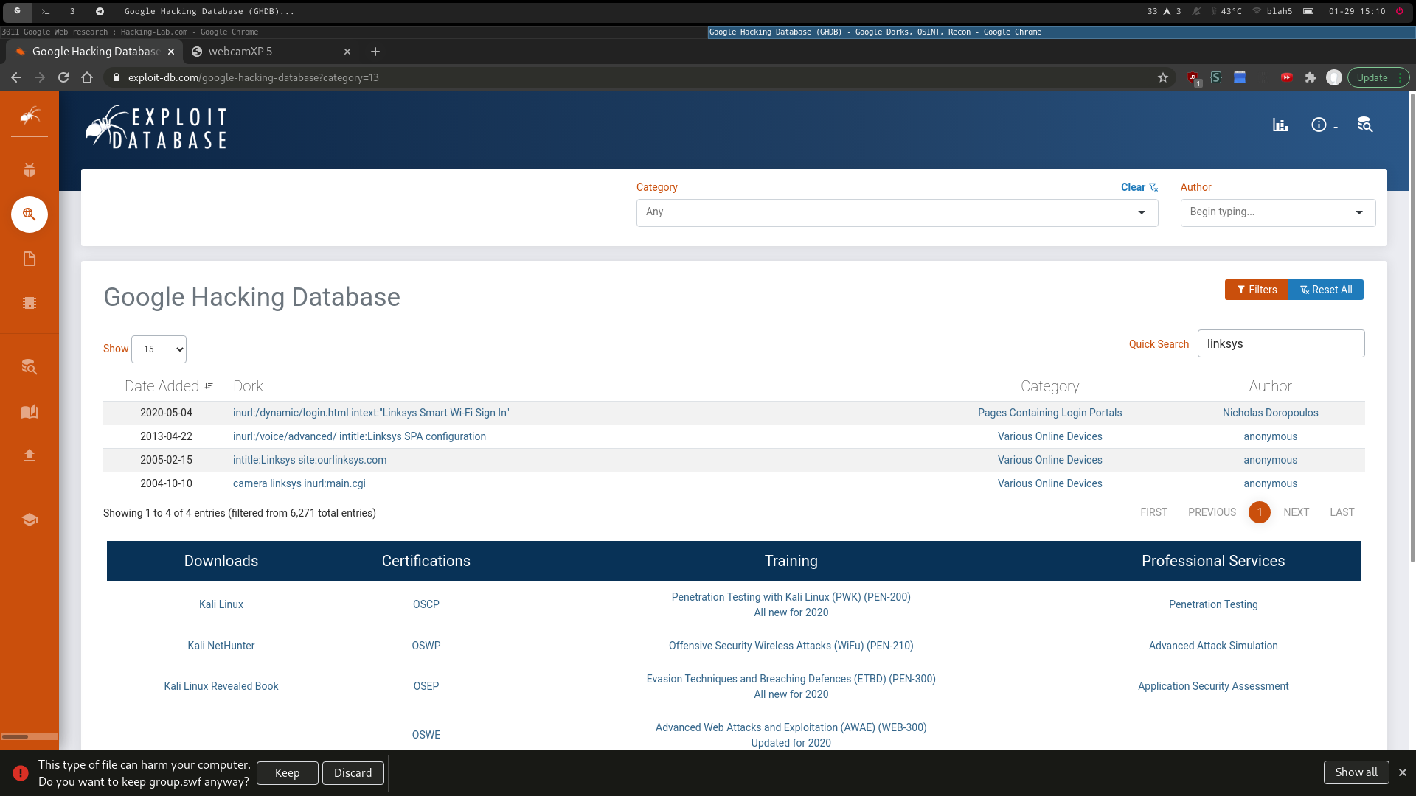The image size is (1416, 796).
Task: Bookmark this page with the star icon
Action: click(1163, 78)
